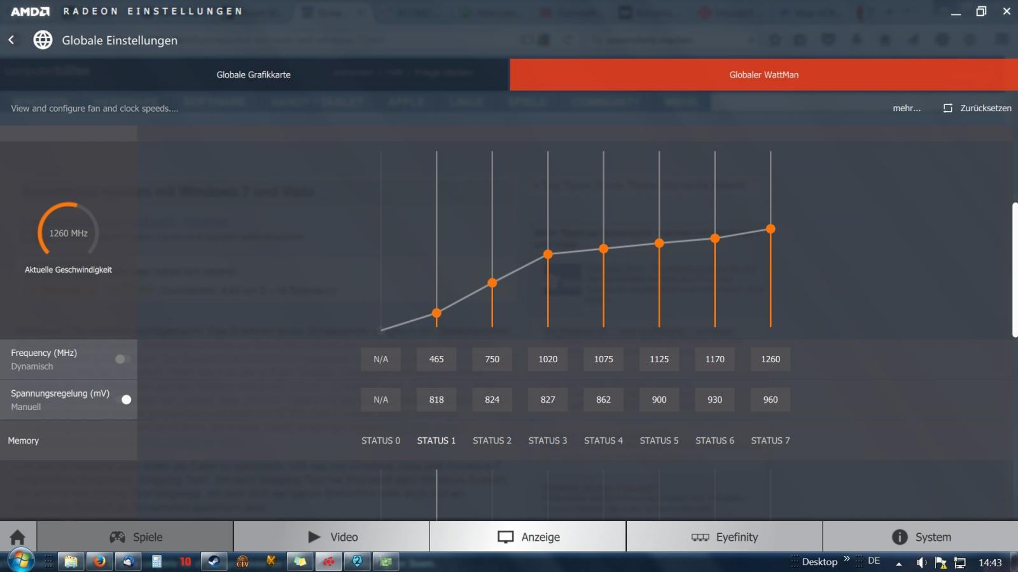
Task: Click the golden X taskbar icon
Action: (x=271, y=561)
